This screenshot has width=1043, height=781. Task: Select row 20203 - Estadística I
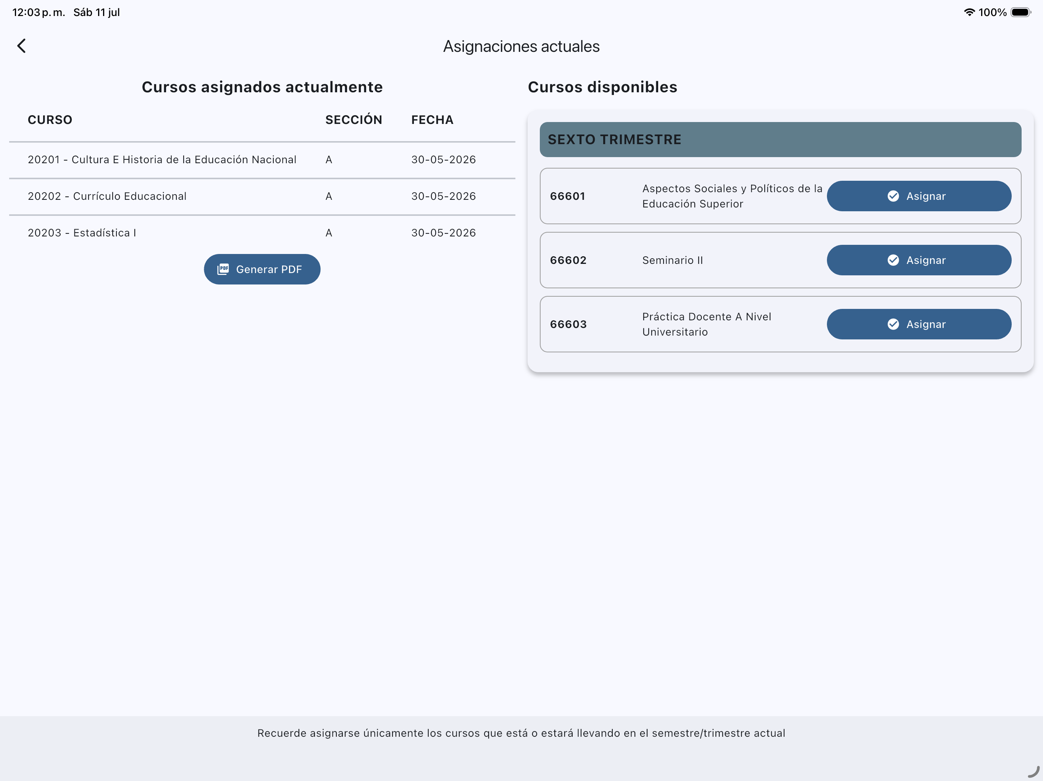pos(262,233)
